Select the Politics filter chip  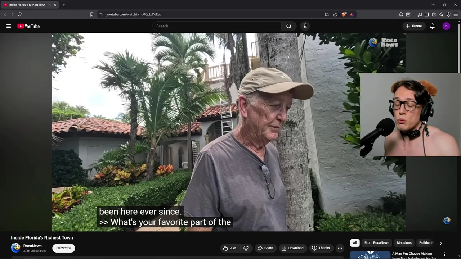pyautogui.click(x=425, y=243)
